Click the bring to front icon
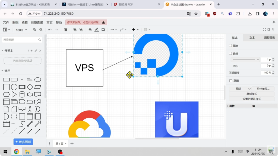 75,30
